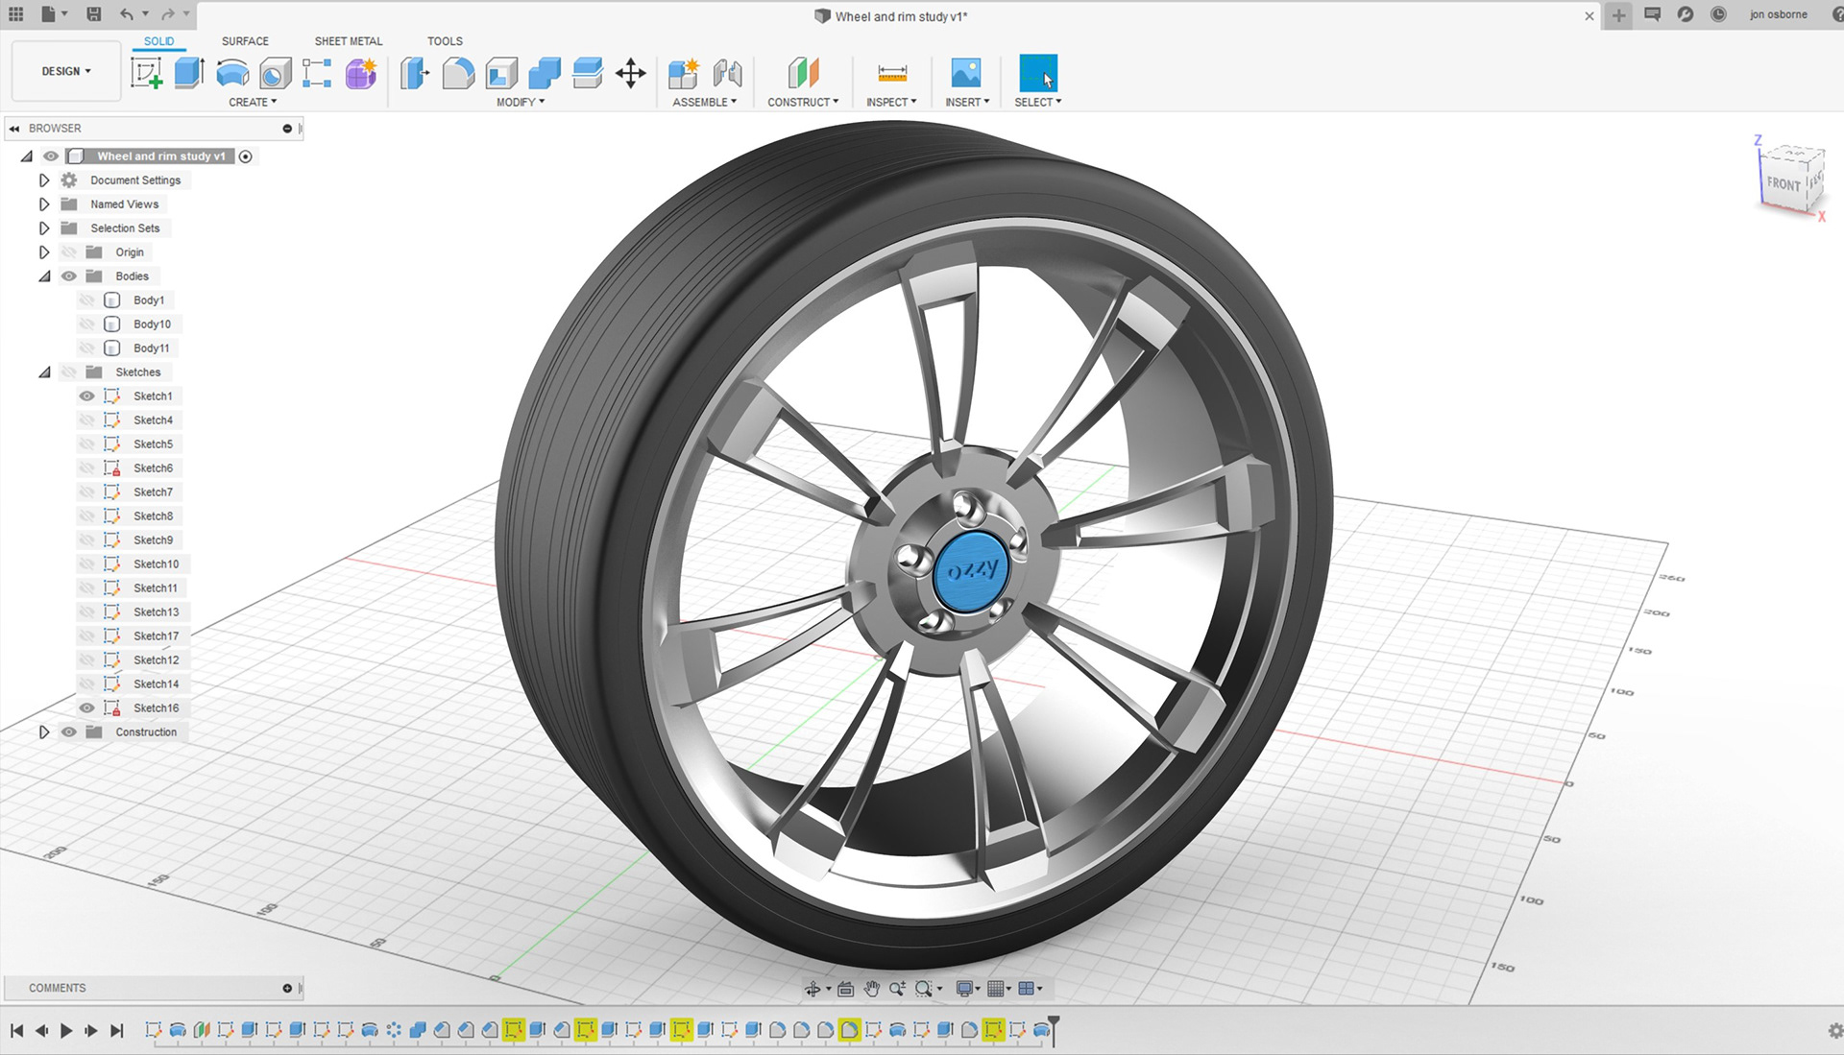Image resolution: width=1844 pixels, height=1055 pixels.
Task: Select the Shell tool
Action: 501,73
